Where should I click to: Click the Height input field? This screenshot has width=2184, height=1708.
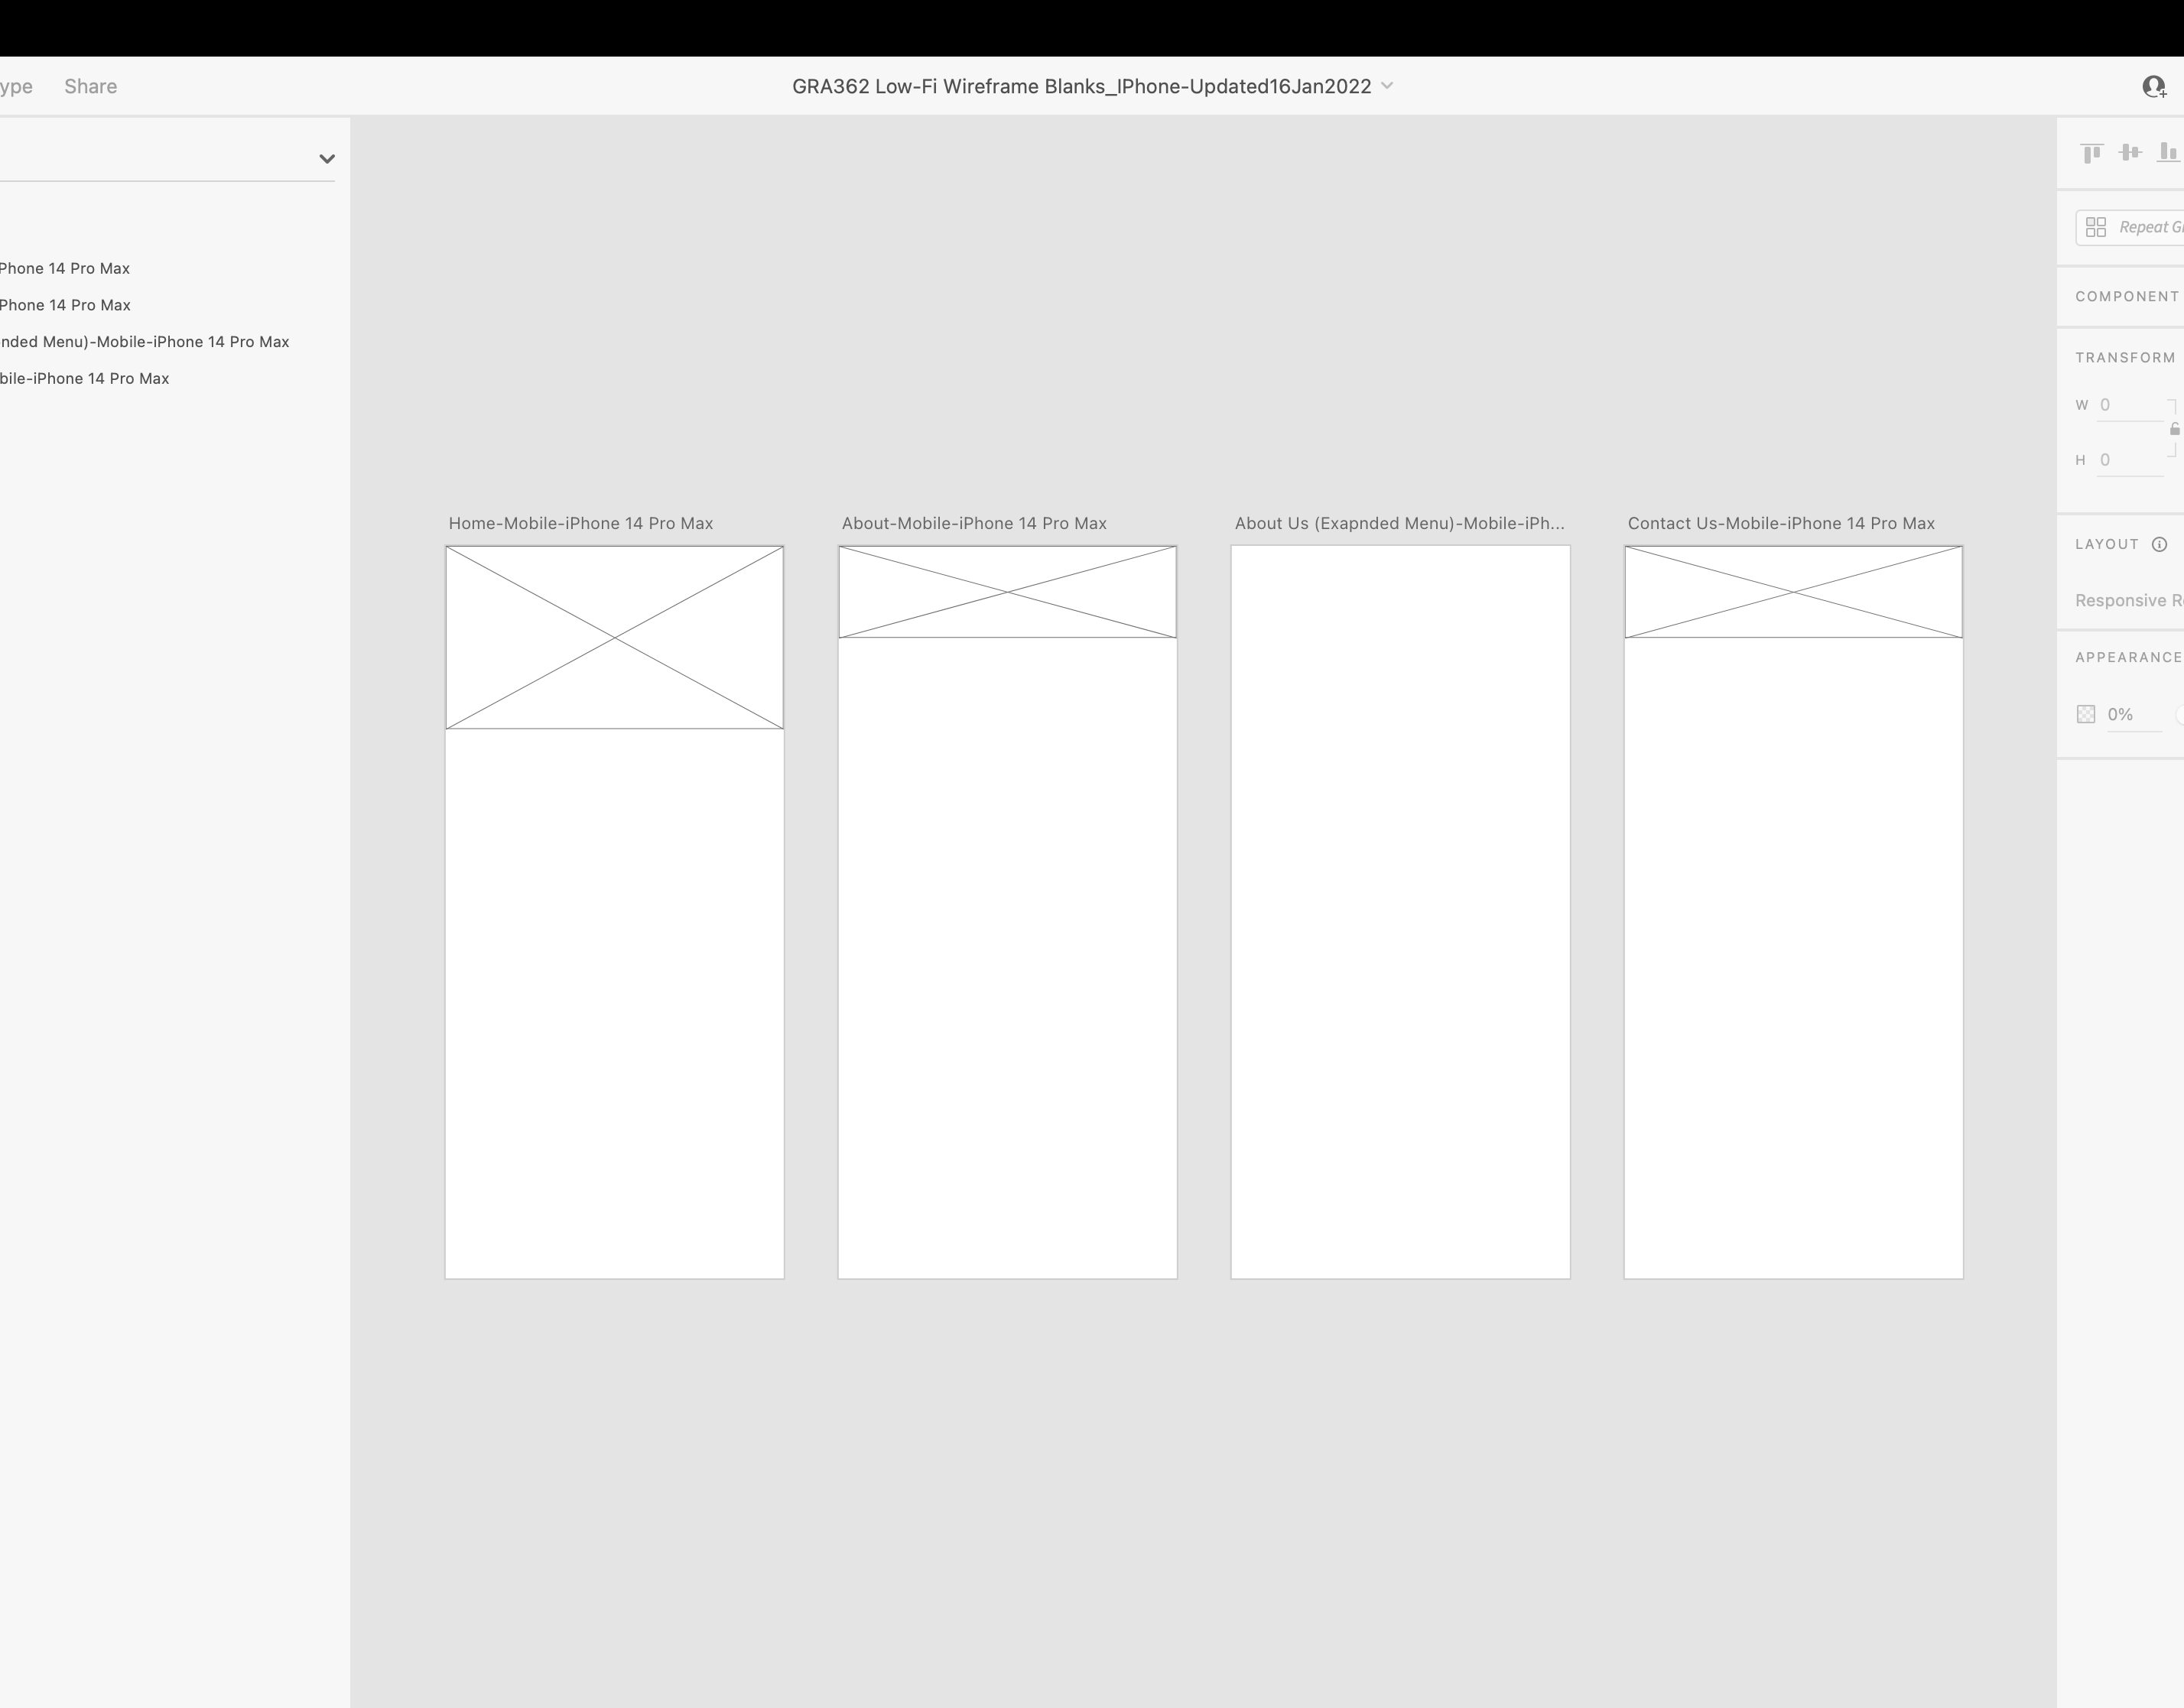coord(2130,461)
